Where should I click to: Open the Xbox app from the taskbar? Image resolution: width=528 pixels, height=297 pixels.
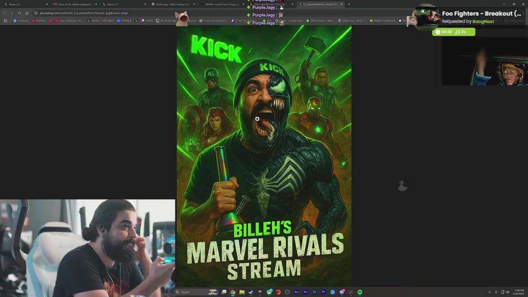tap(269, 292)
